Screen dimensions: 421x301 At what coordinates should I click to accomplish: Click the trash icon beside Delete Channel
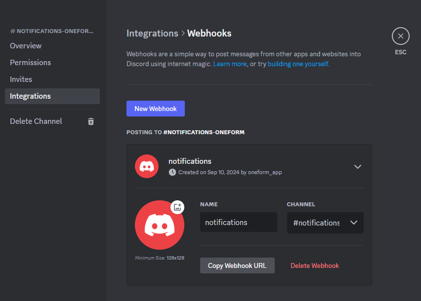[90, 121]
